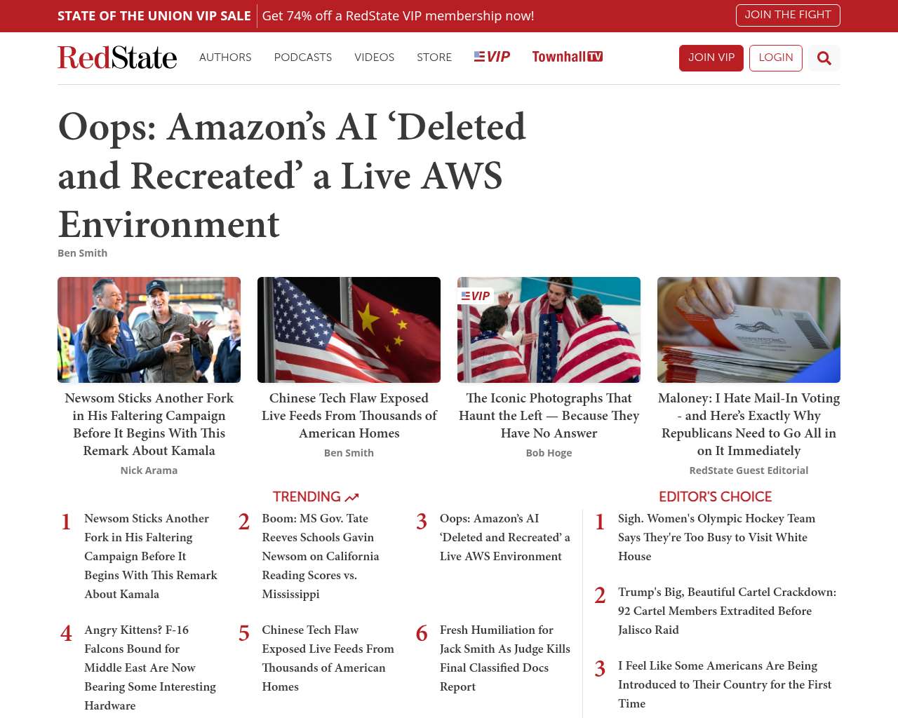This screenshot has width=898, height=718.
Task: Open 'Maloney: I Hate Mail-In Voting' article
Action: [x=749, y=424]
